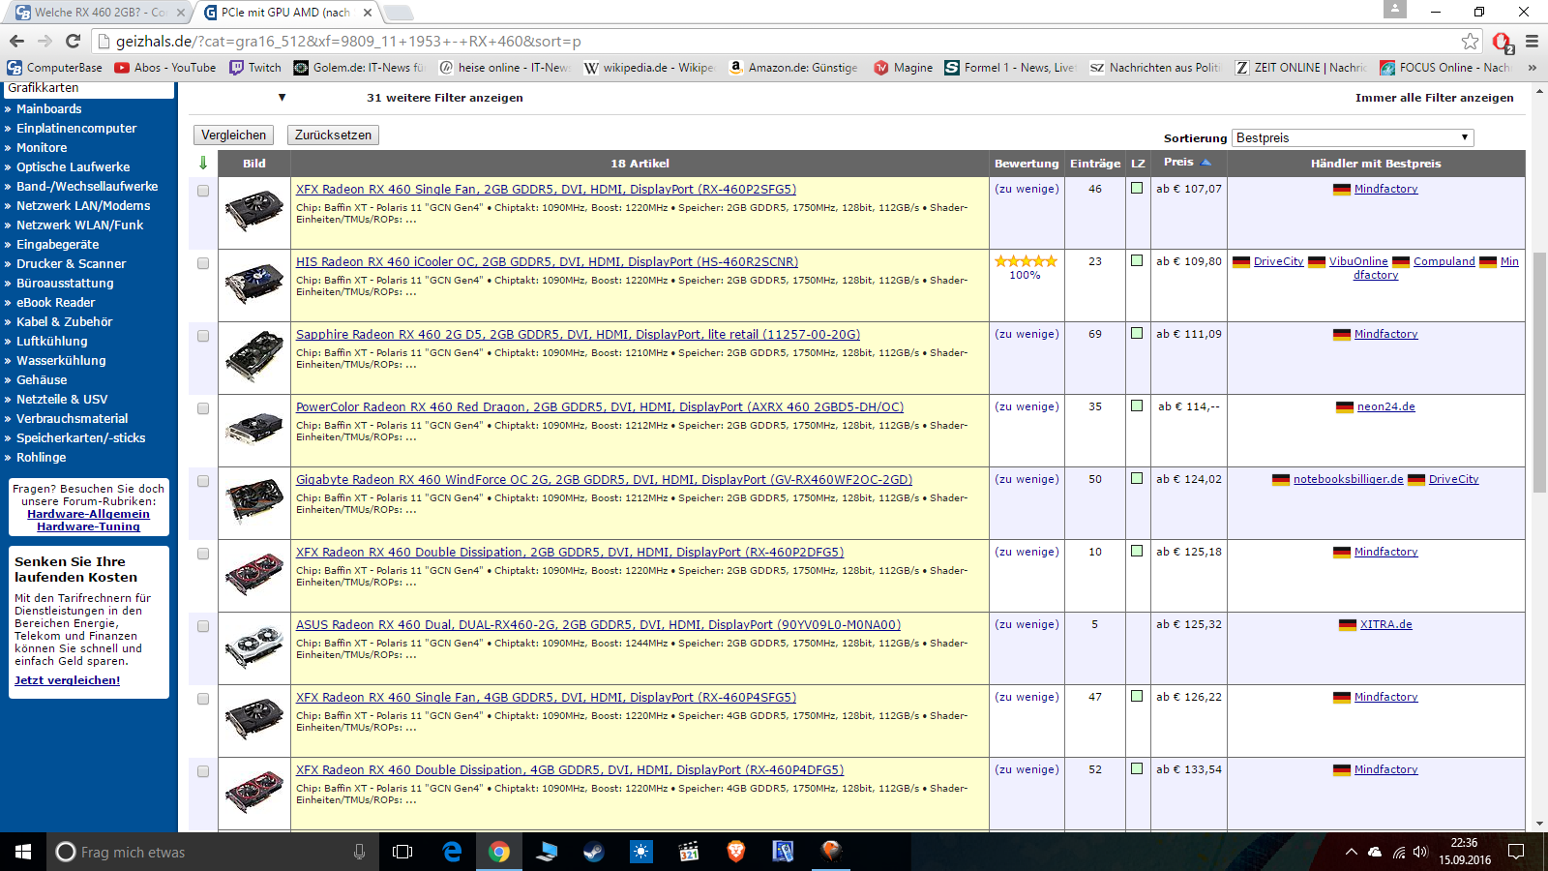
Task: Expand the Gehäuse category in the sidebar
Action: coord(42,380)
